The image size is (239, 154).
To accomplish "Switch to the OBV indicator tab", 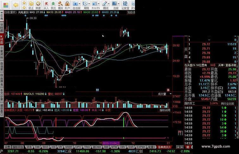I will (123, 147).
